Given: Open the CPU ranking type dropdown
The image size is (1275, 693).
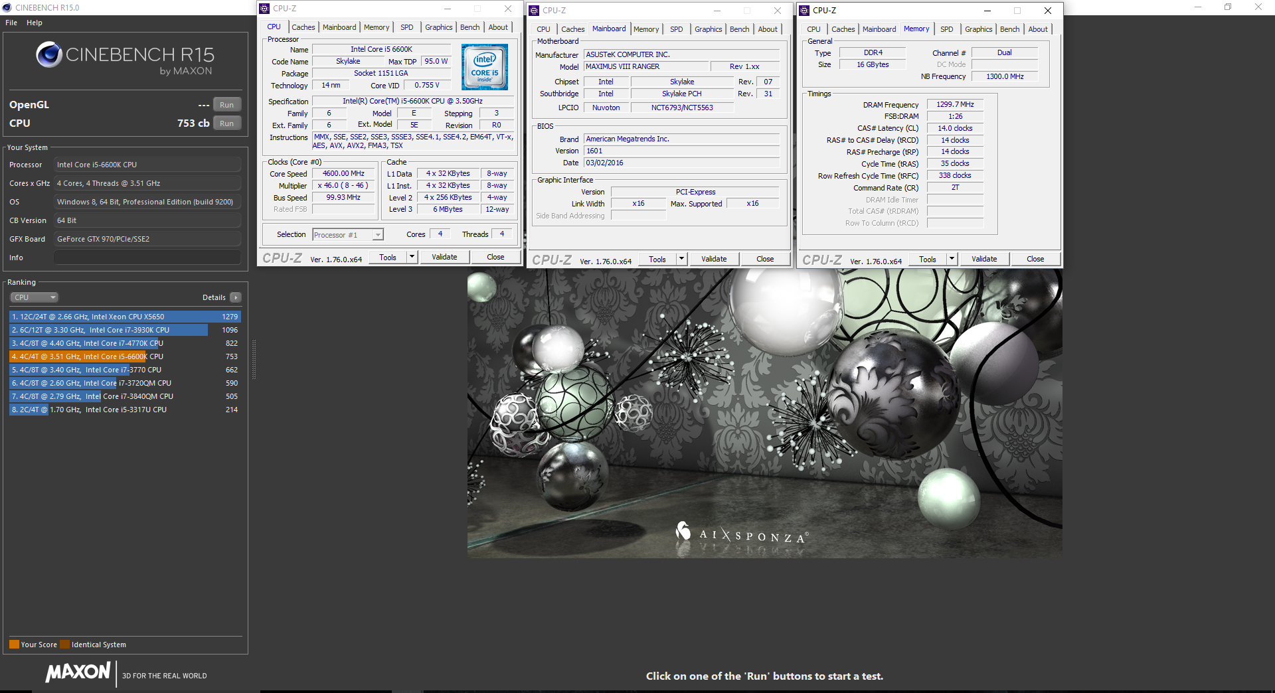Looking at the screenshot, I should (35, 297).
